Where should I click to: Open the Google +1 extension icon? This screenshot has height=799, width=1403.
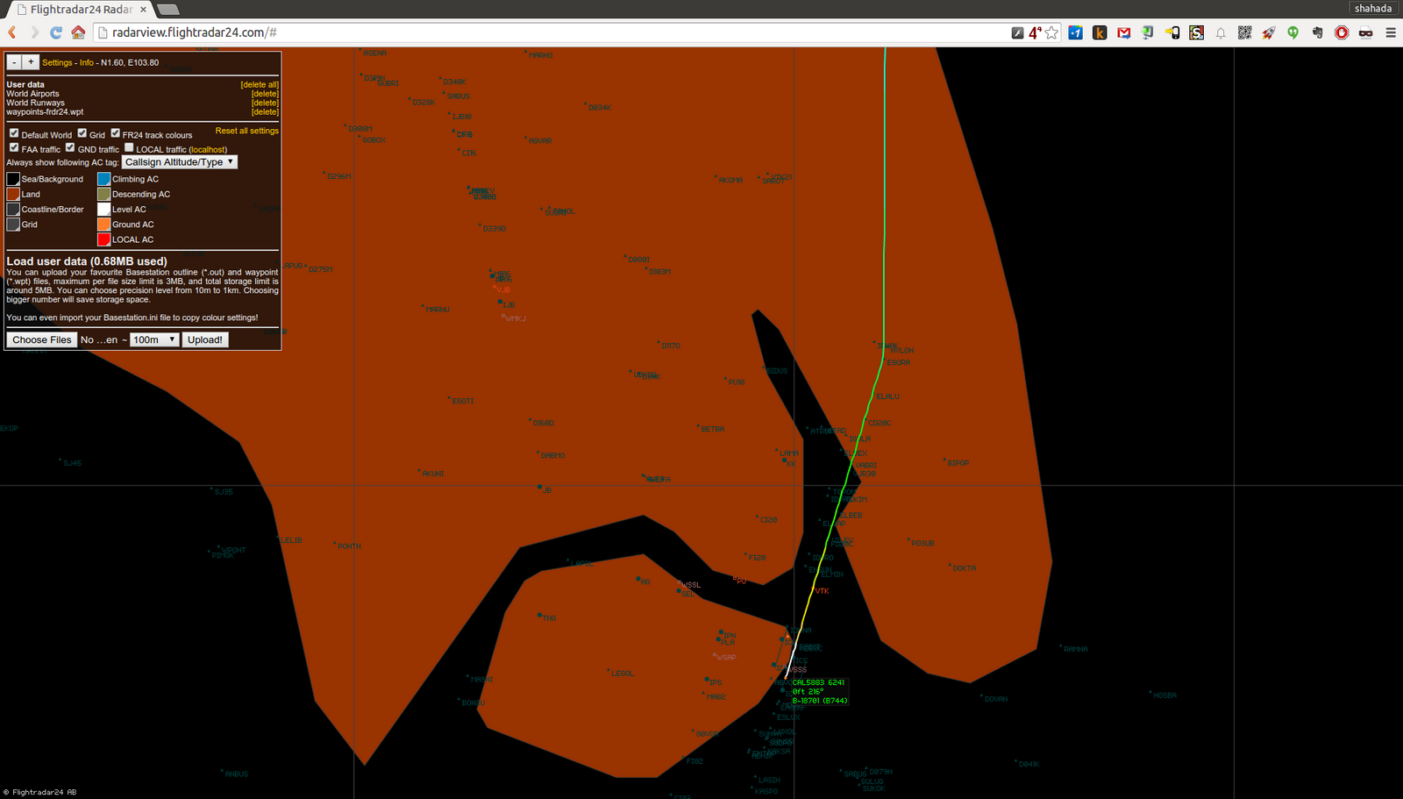point(1075,32)
